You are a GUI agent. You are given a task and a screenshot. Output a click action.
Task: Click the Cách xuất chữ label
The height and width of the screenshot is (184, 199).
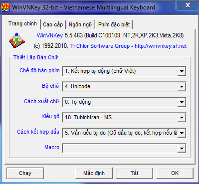(x=42, y=101)
